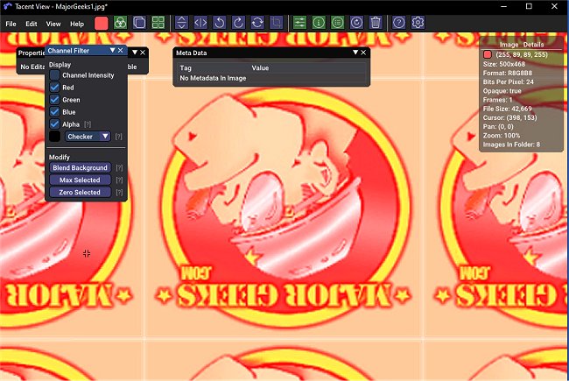Click the Blend Background button
Screen dimensions: 569x381
(80, 168)
